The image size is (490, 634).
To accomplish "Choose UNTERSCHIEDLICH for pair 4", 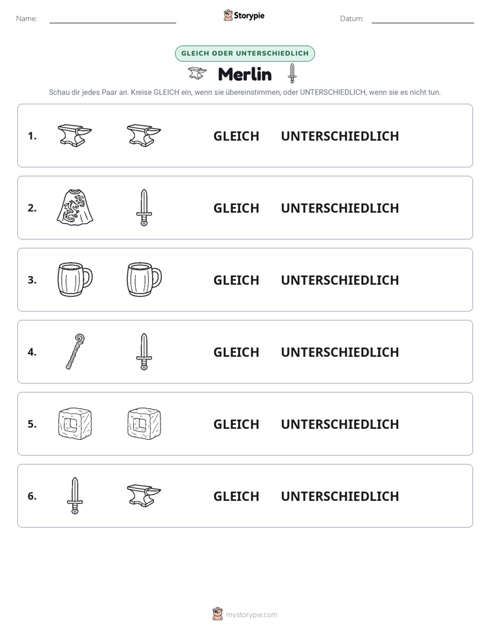I will tap(340, 352).
